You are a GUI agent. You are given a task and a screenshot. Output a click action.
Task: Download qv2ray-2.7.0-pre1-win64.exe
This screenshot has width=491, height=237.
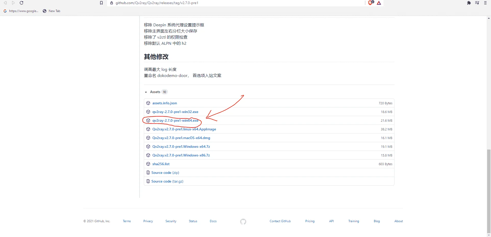pos(175,120)
